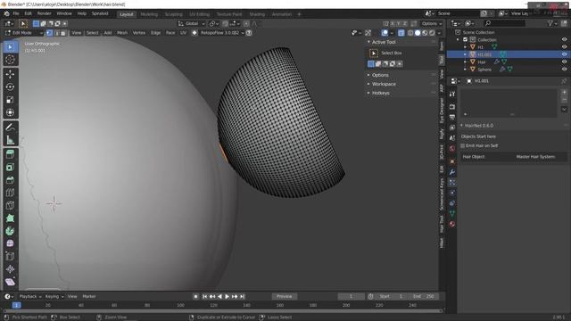This screenshot has width=571, height=321.
Task: Select the Cursor tool
Action: 10,60
